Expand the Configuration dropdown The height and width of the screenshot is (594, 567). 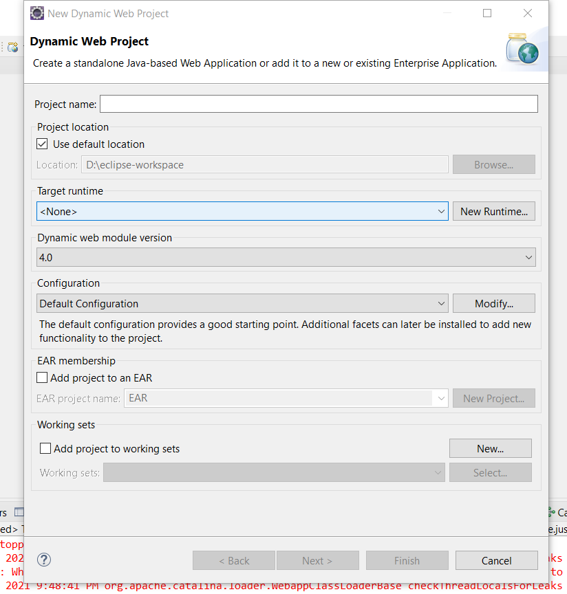(442, 302)
